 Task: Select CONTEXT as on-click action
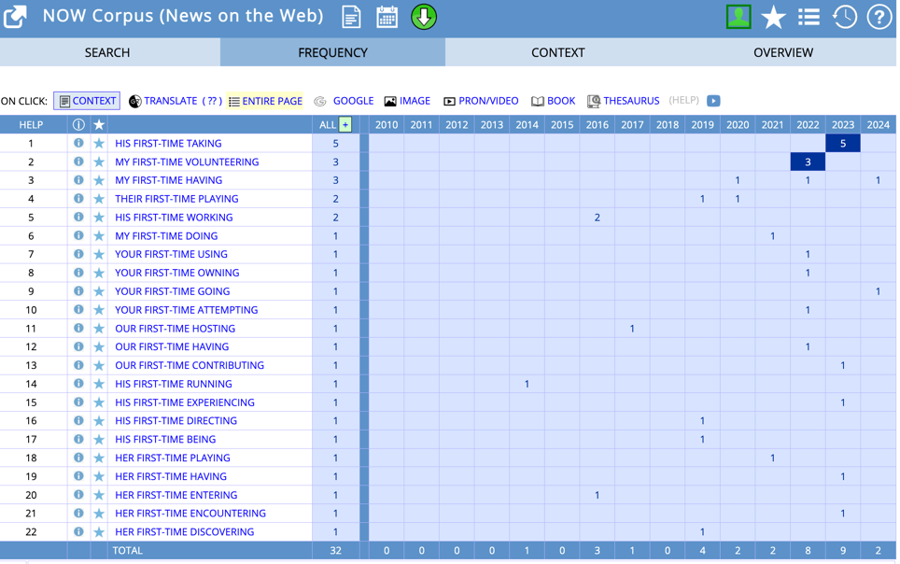[x=87, y=101]
